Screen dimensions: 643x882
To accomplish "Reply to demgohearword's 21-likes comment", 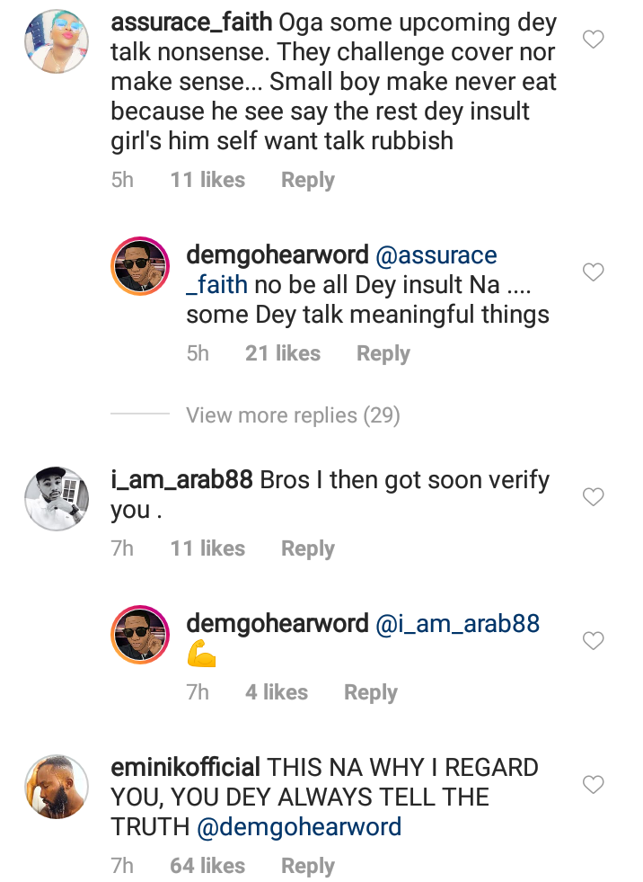I will [383, 354].
